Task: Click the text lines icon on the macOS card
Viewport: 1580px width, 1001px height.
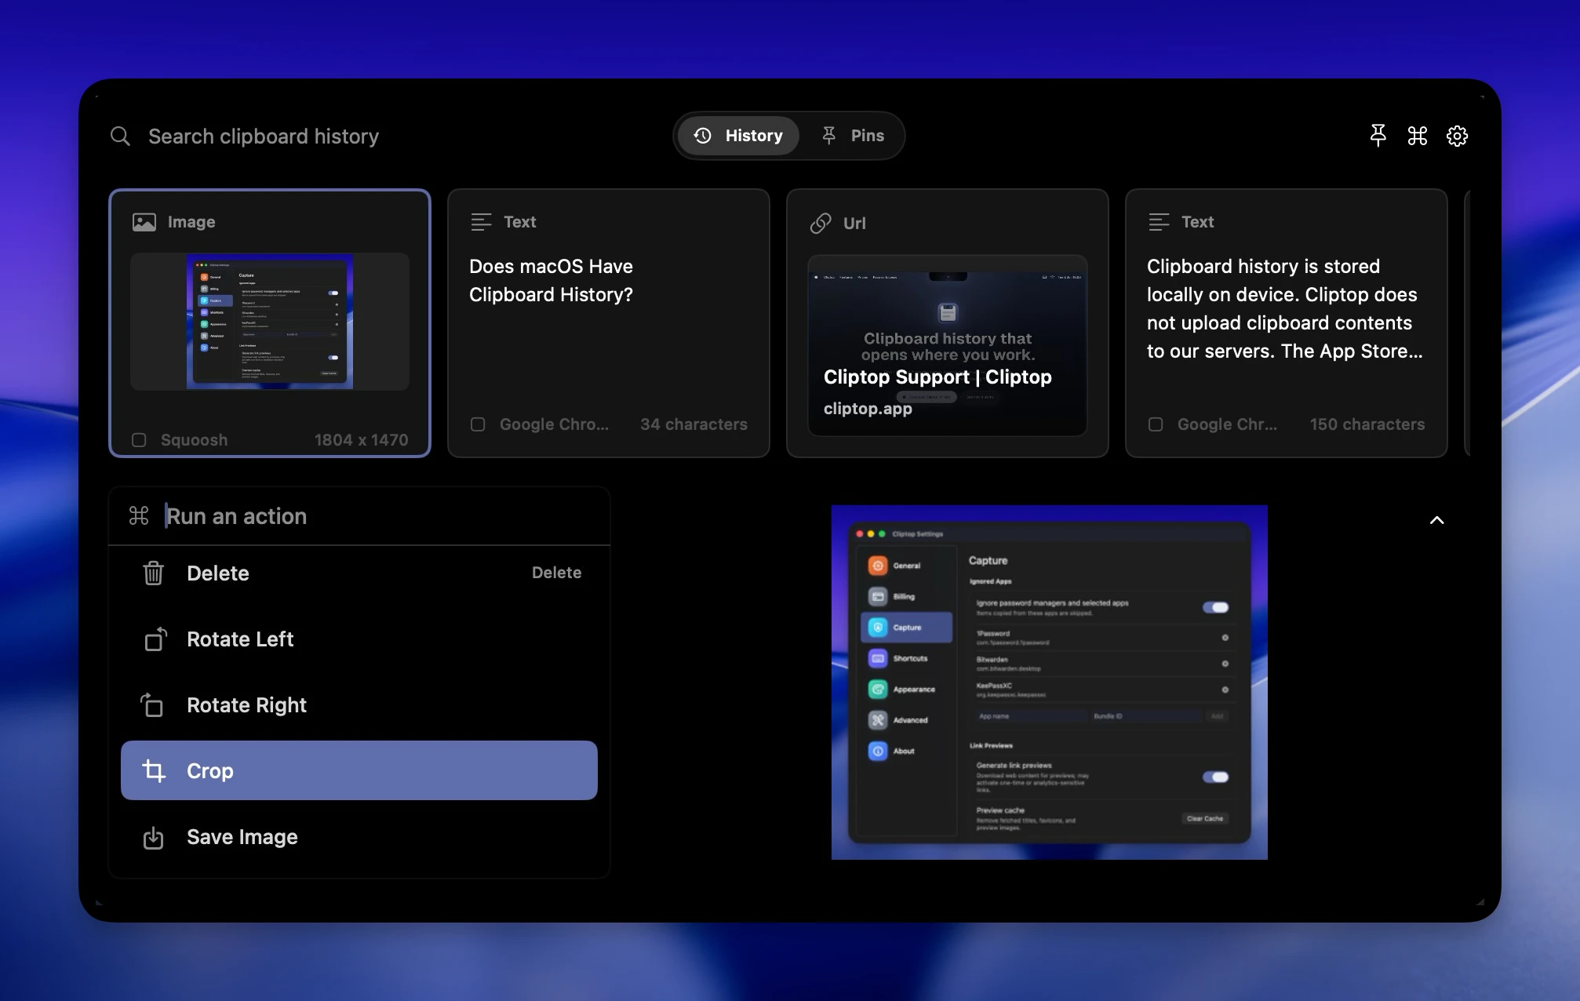Action: (481, 222)
